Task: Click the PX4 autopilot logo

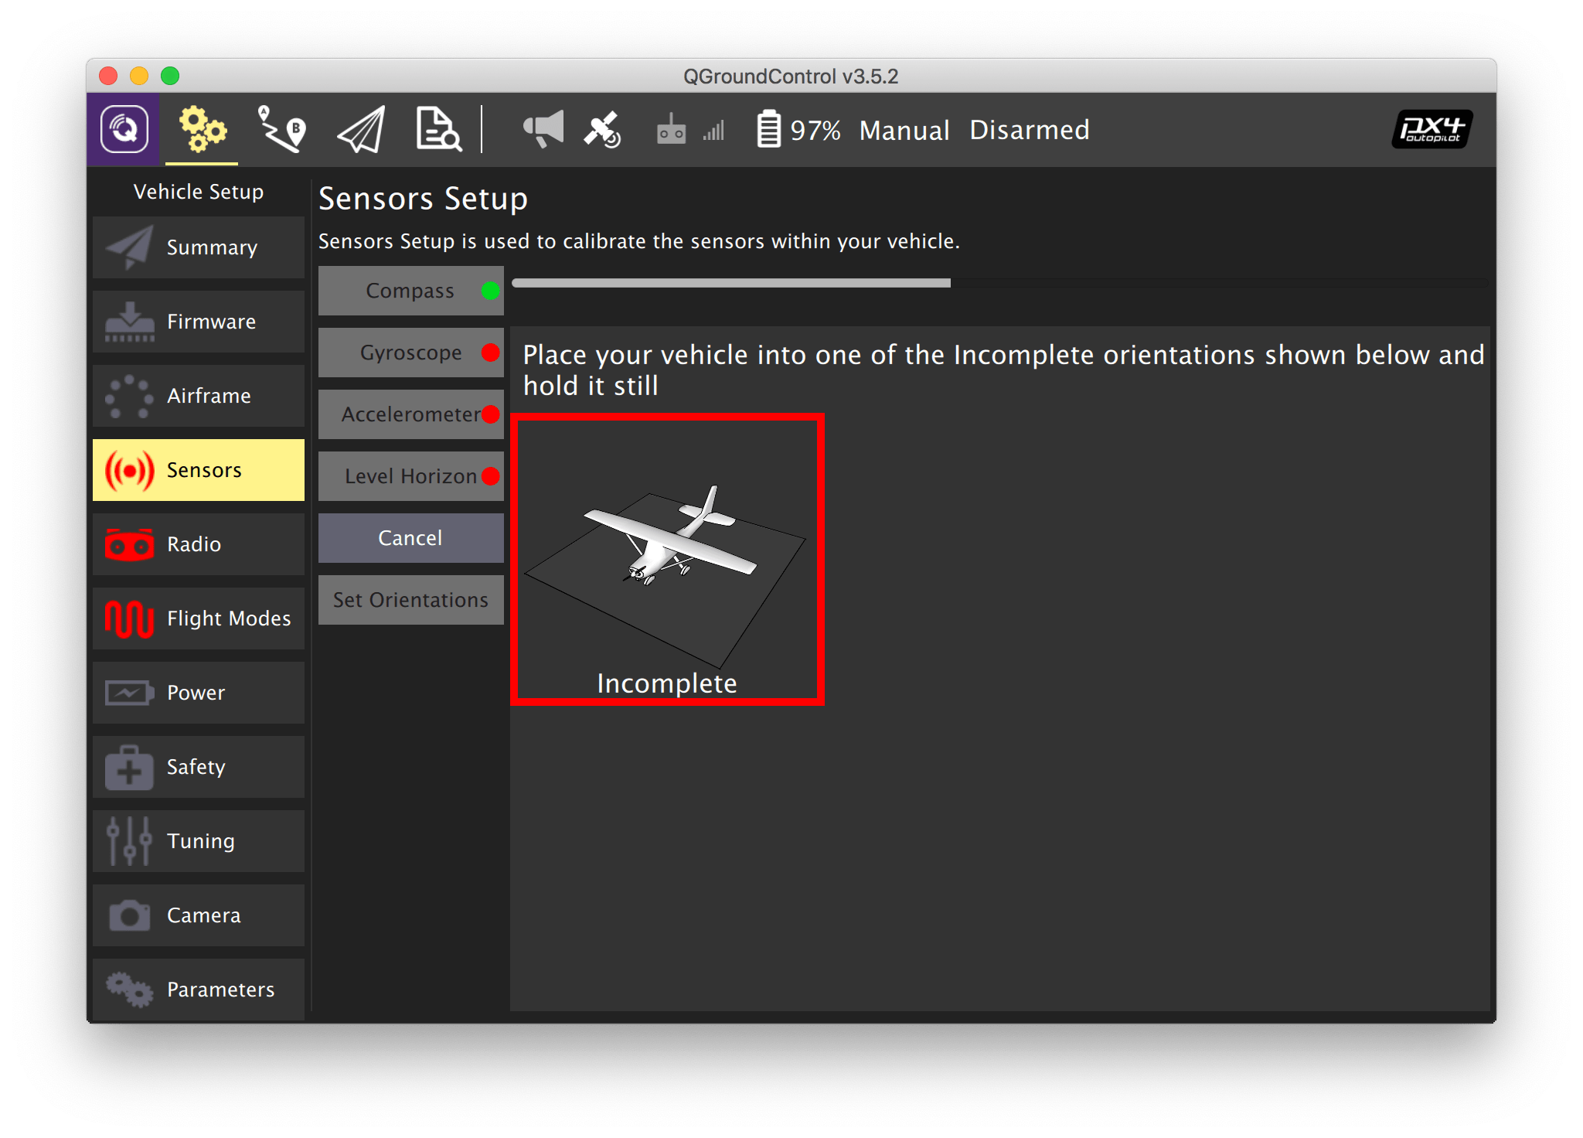Action: [1431, 128]
